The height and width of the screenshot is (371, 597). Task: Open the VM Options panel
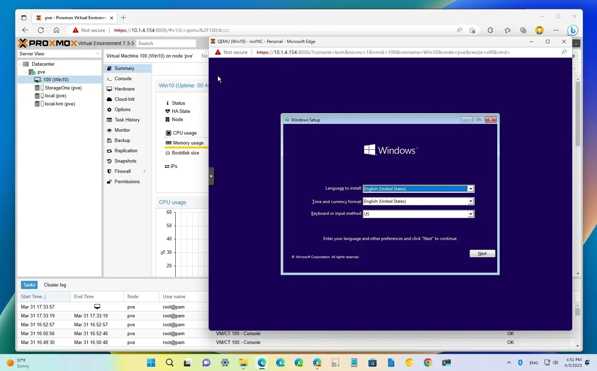[x=122, y=109]
